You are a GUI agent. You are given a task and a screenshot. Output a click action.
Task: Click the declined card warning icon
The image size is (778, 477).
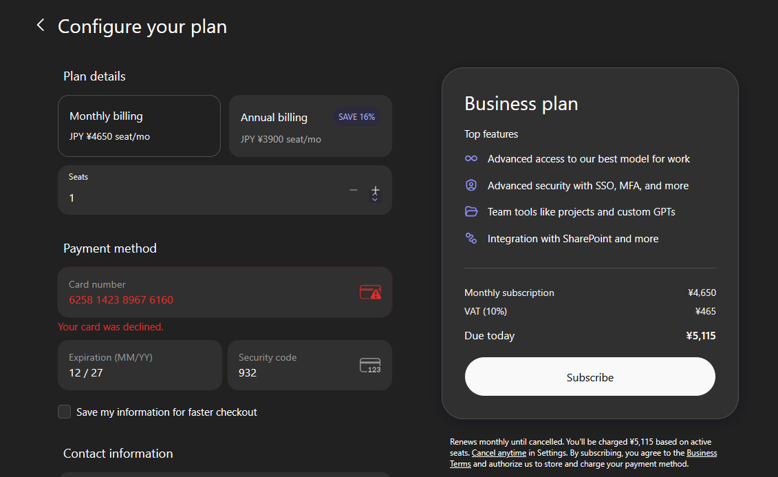click(x=370, y=292)
